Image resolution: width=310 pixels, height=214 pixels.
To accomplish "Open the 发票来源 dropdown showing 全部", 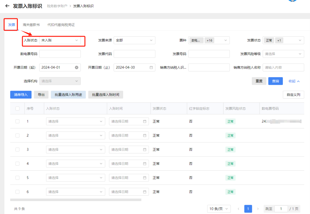I will 134,40.
